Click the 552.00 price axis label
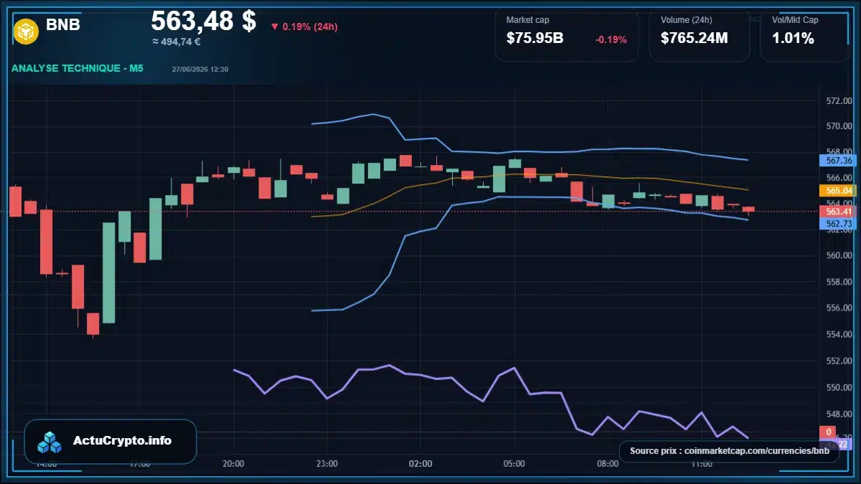Screen dimensions: 861x484 click(839, 361)
